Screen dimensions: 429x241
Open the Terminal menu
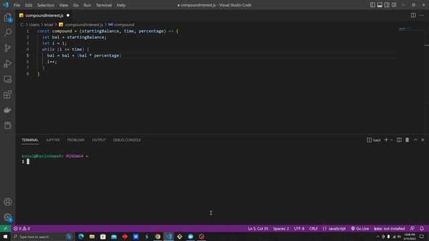coord(104,5)
